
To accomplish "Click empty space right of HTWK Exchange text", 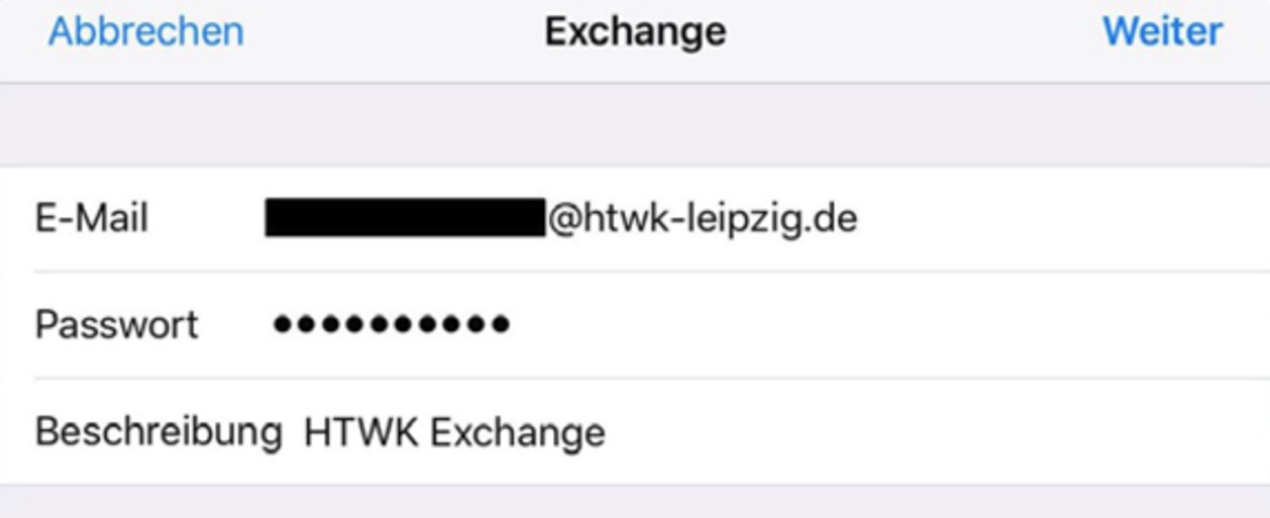I will [x=937, y=432].
